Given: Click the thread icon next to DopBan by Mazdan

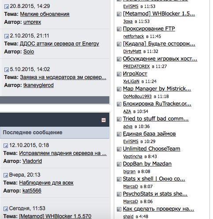Looking at the screenshot, I should [119, 164].
